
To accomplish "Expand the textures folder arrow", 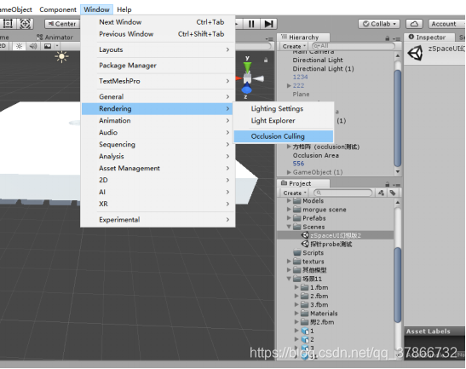I will click(289, 262).
